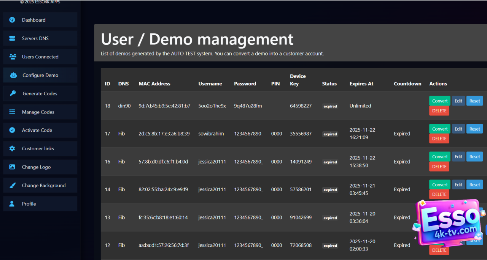
Task: Click the Configure Demo robot icon
Action: [13, 75]
